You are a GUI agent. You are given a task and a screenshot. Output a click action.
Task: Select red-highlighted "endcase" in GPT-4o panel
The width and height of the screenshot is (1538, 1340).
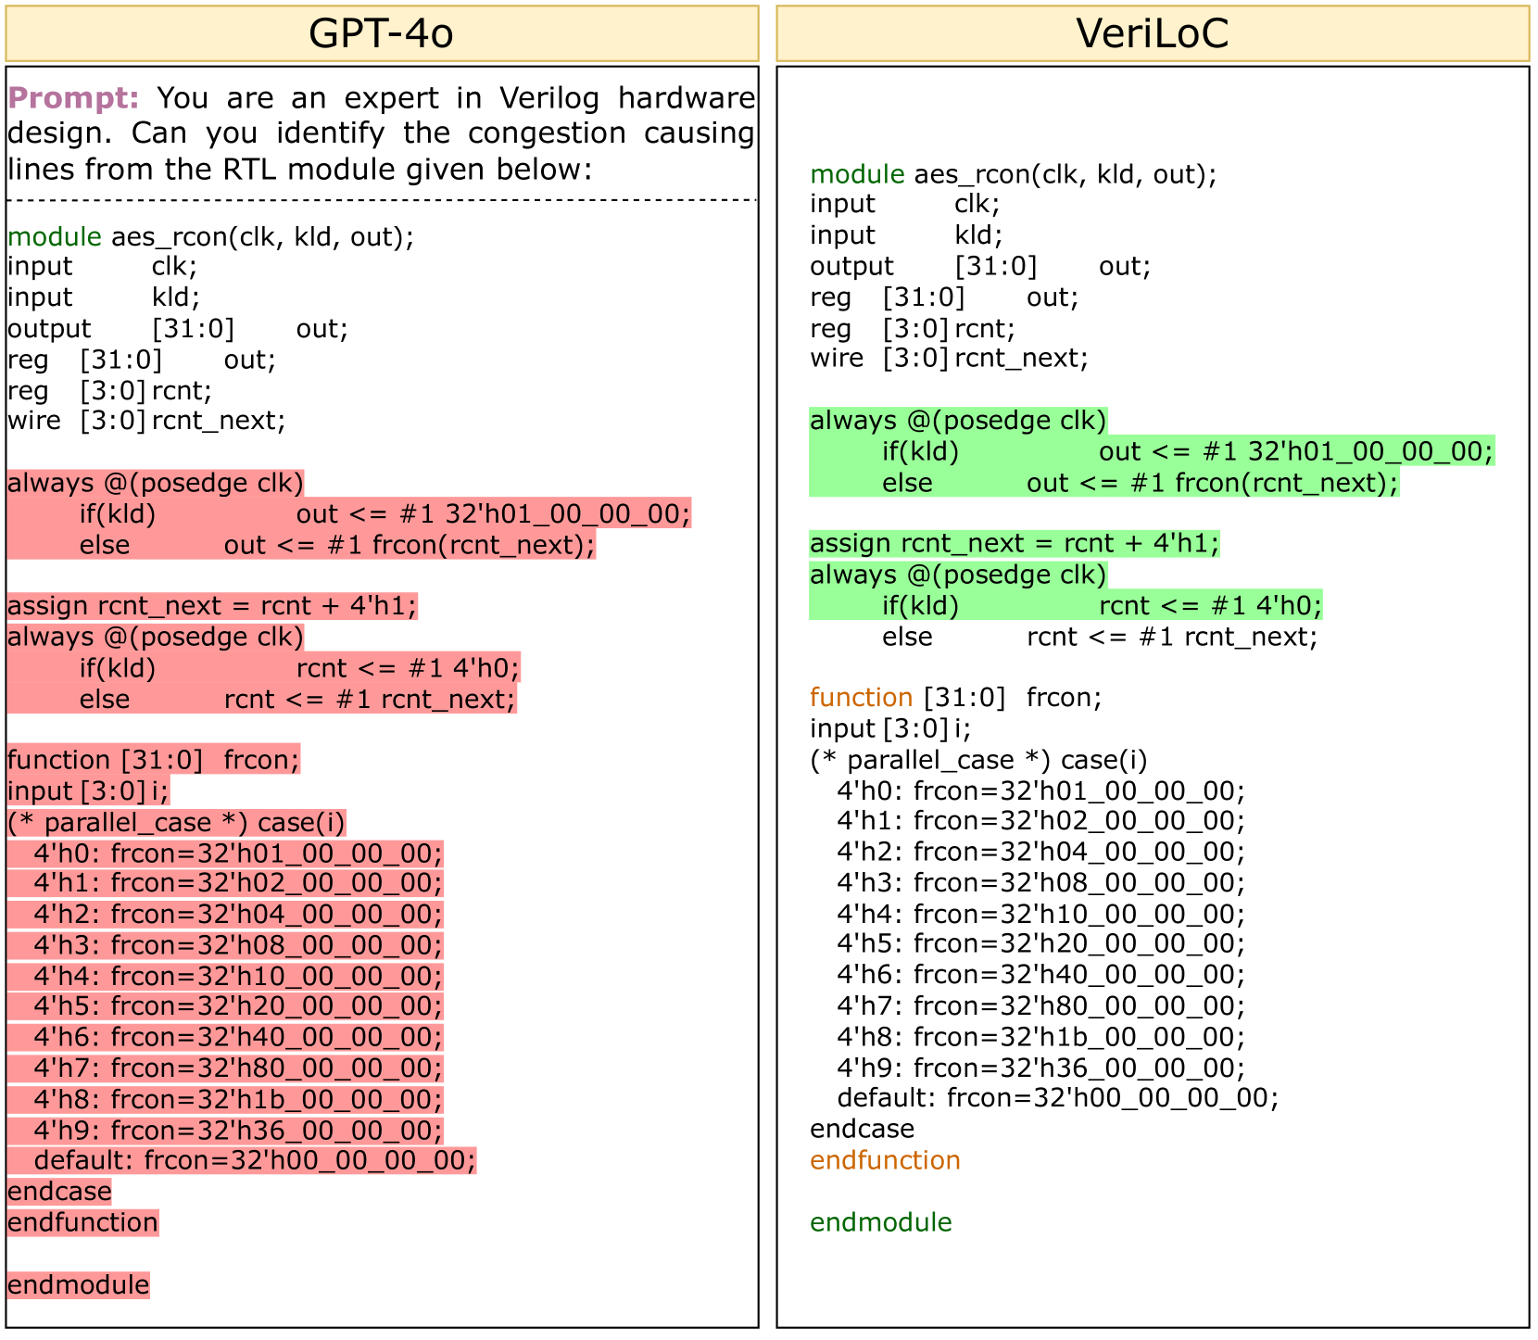point(59,1192)
